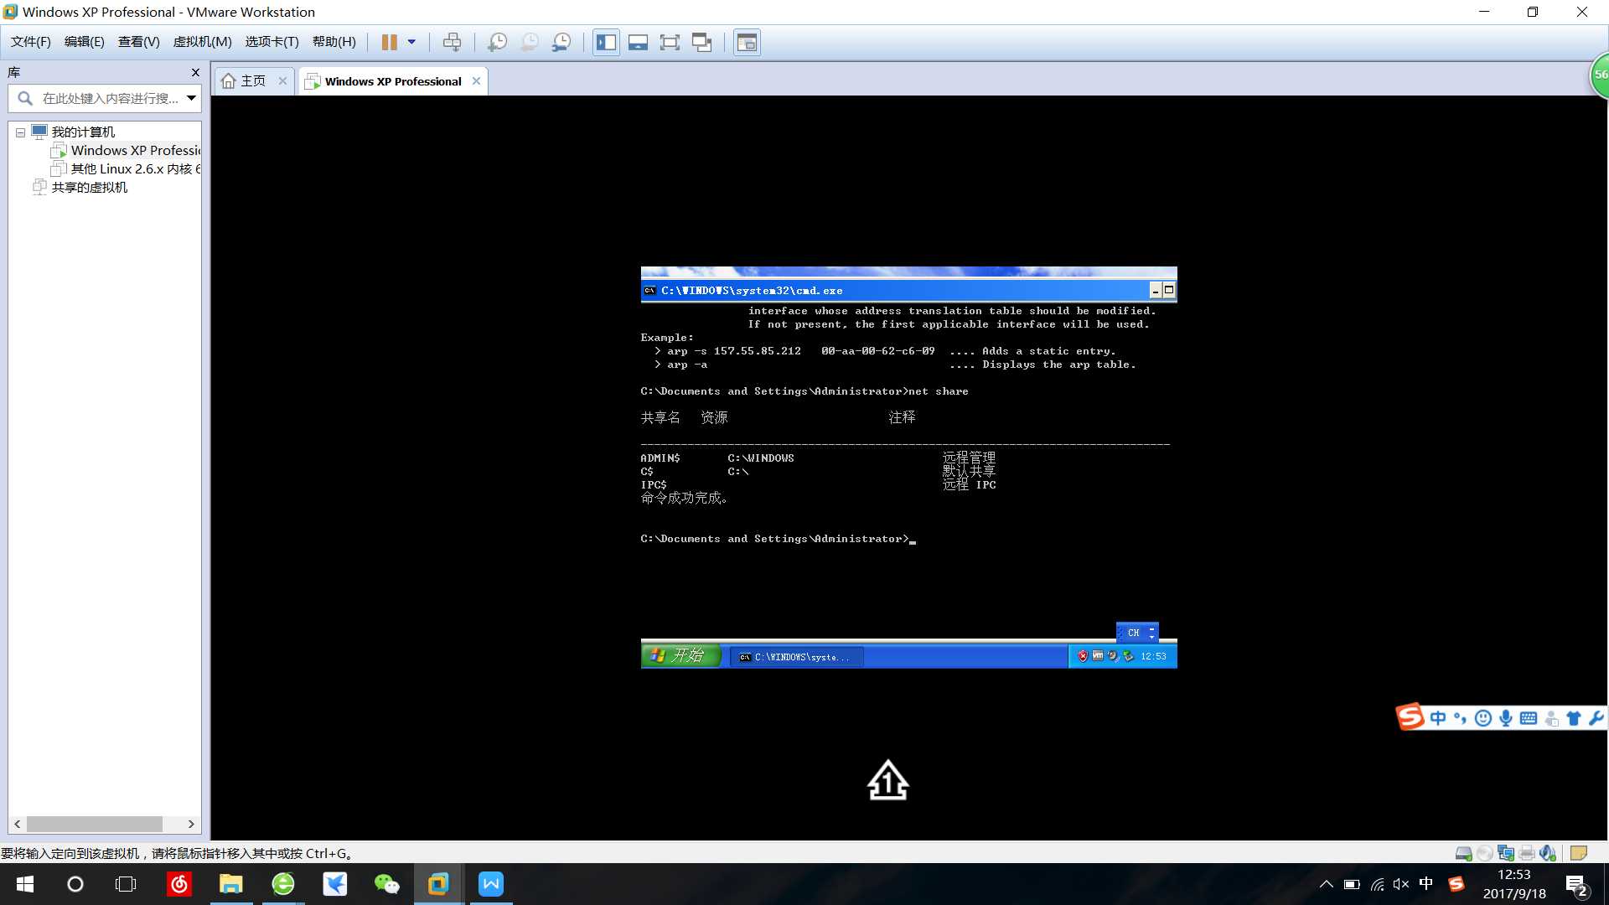
Task: Click the snapshot manager icon
Action: click(x=562, y=42)
